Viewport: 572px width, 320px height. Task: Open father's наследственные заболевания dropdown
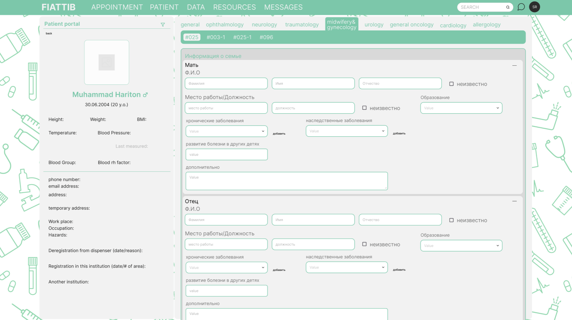(x=347, y=267)
